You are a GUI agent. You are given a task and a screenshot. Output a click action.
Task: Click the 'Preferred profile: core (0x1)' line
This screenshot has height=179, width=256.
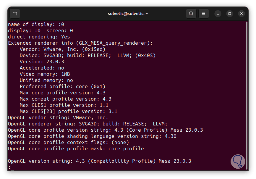[62, 86]
